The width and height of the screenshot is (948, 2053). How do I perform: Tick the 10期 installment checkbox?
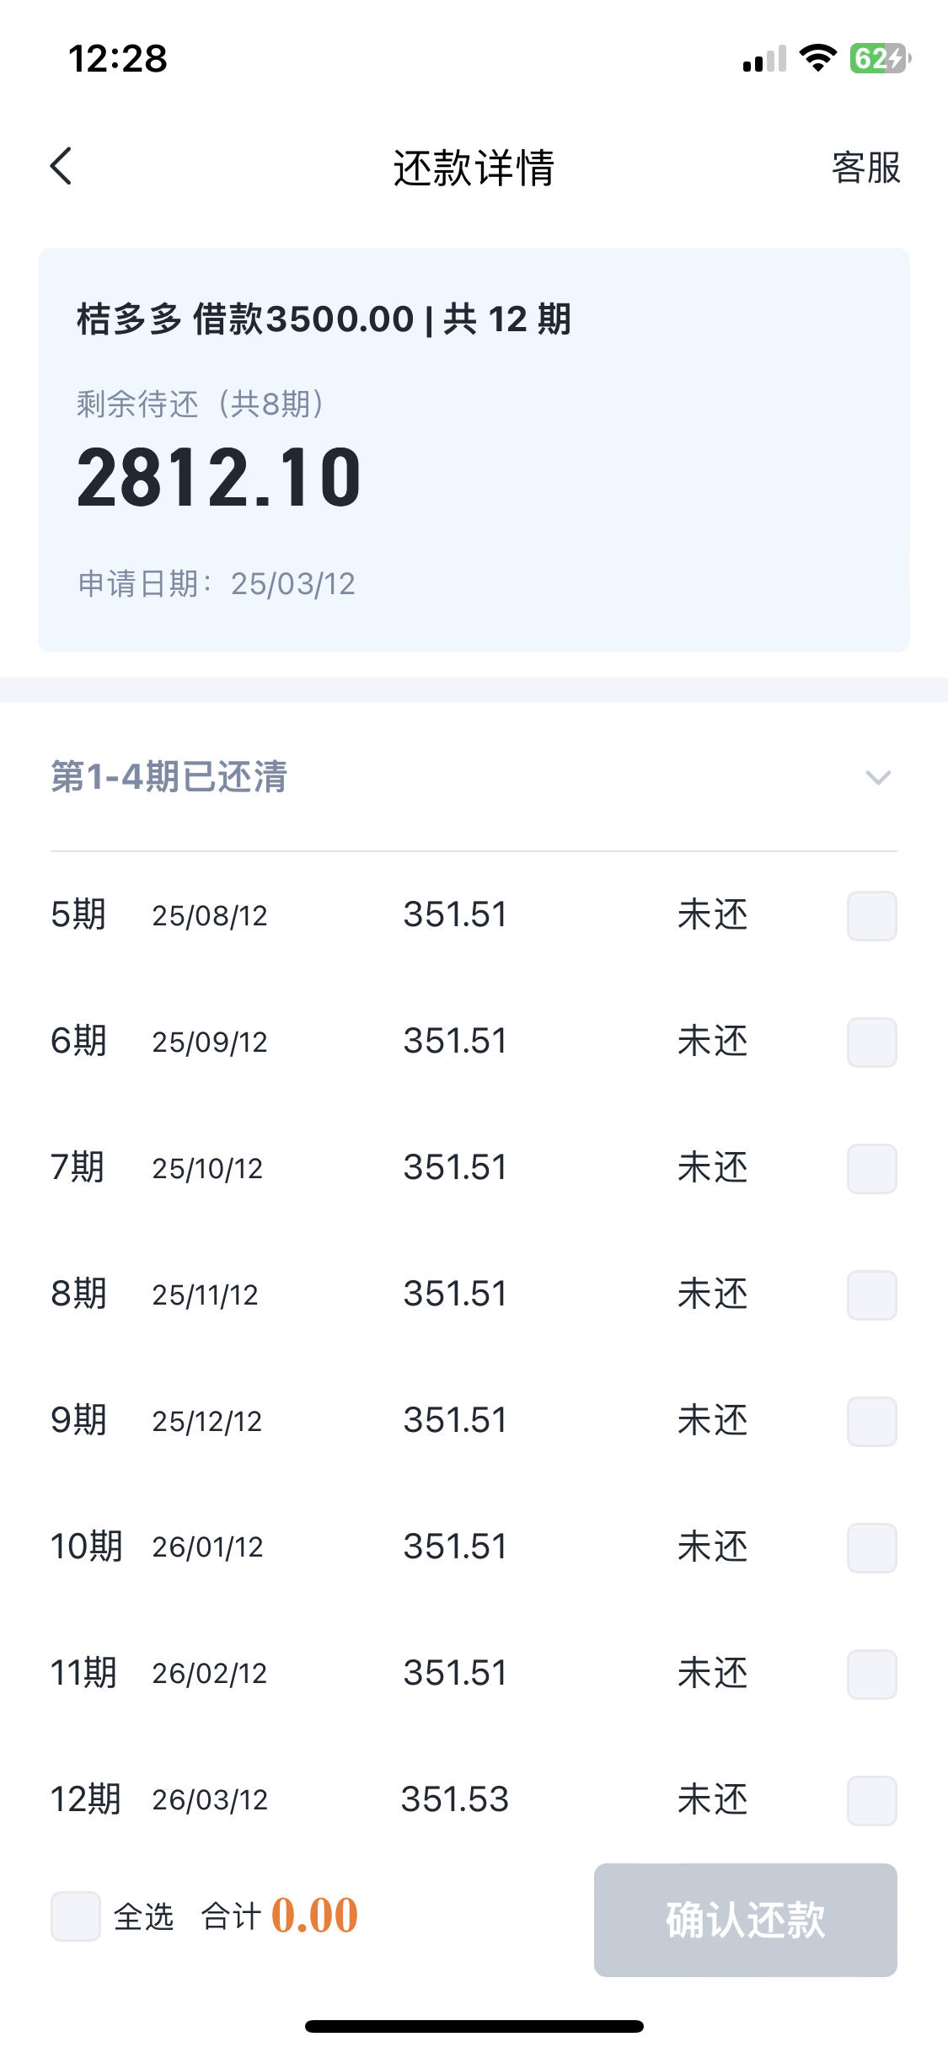tap(872, 1547)
